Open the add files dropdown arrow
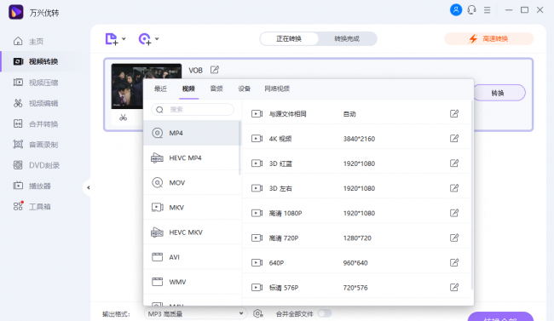This screenshot has width=554, height=321. [x=124, y=39]
